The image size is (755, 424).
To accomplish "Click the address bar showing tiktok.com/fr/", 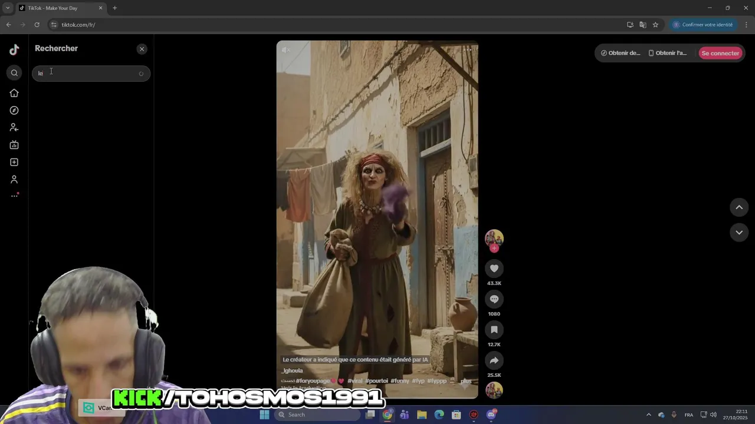I will click(78, 25).
